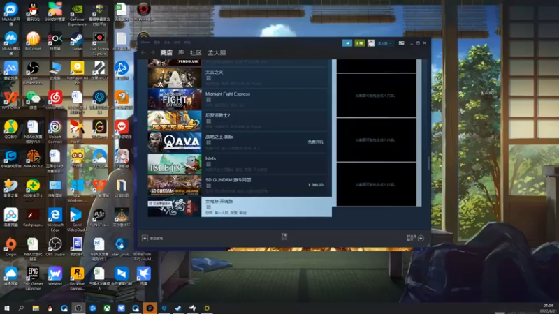The image size is (559, 314).
Task: Open the Ubisoft Connect desktop shortcut
Action: [55, 132]
